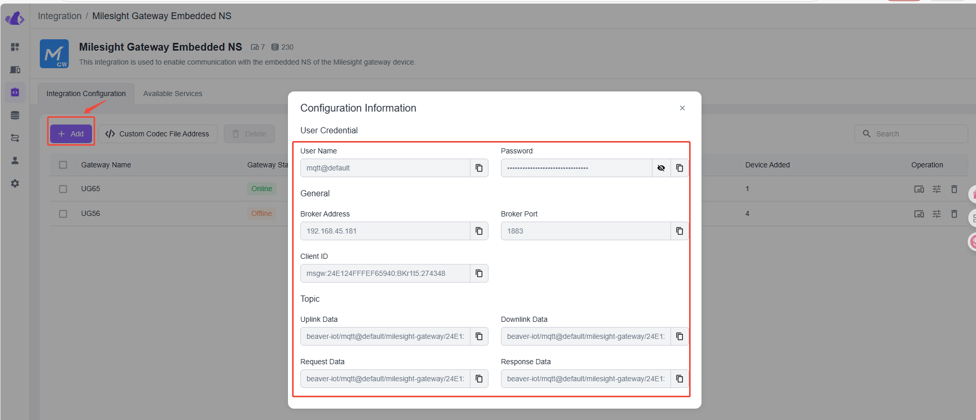Click the Client ID field
This screenshot has height=420, width=976.
tap(385, 273)
